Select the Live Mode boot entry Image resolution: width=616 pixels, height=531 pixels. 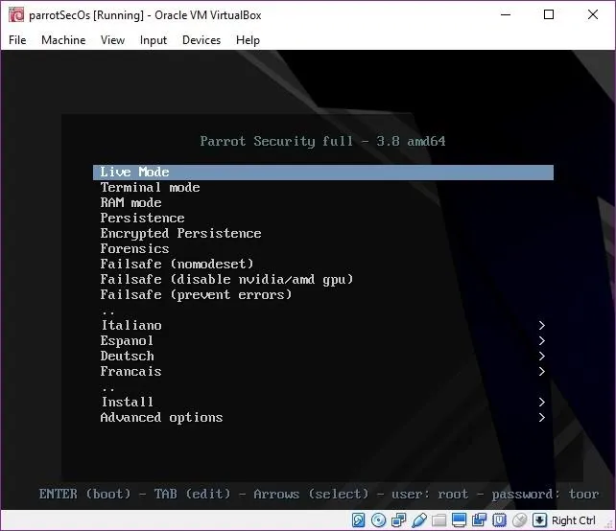pos(323,173)
